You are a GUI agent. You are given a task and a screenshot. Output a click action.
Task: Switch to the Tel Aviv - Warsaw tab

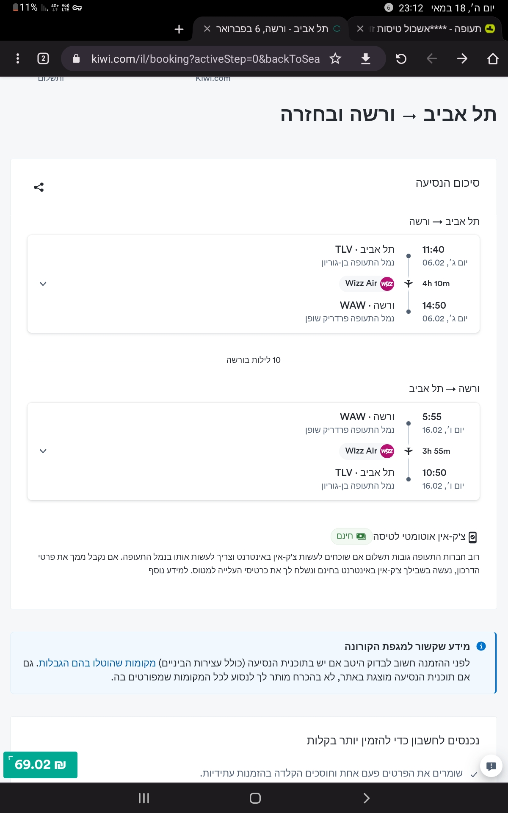[272, 29]
